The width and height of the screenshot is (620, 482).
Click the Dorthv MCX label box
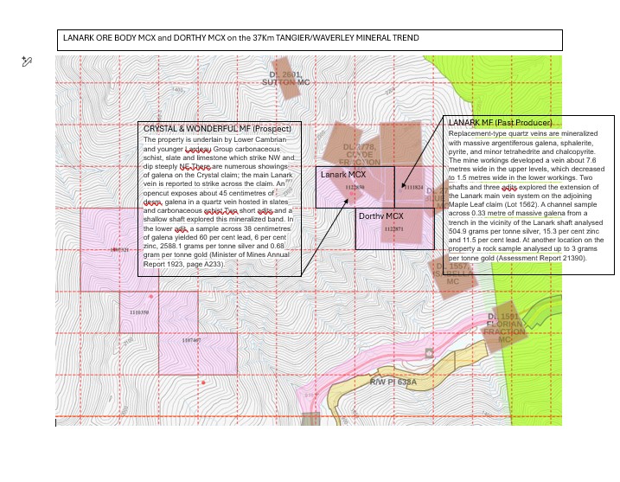(380, 215)
